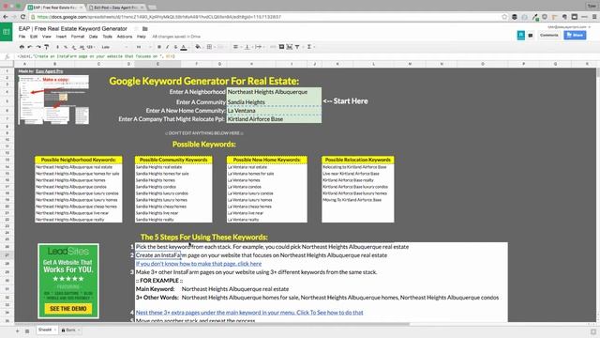
Task: Open the font size dropdown
Action: (143, 47)
